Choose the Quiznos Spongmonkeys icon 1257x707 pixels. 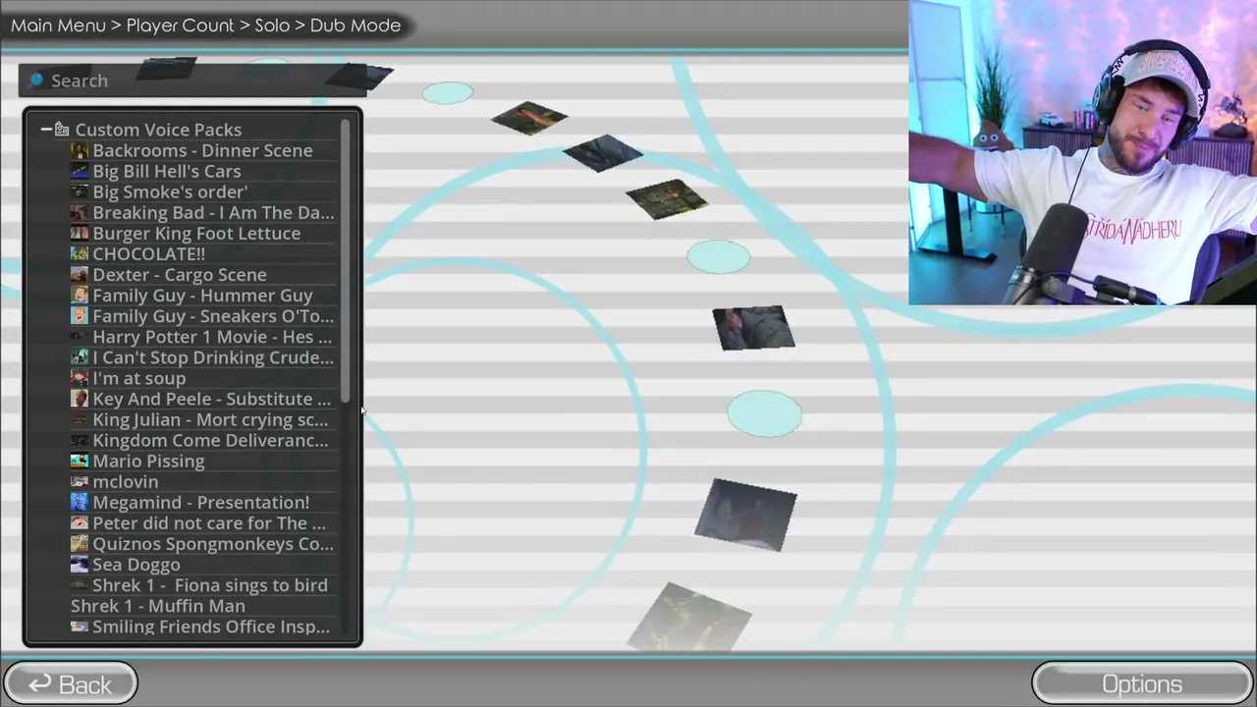click(80, 544)
